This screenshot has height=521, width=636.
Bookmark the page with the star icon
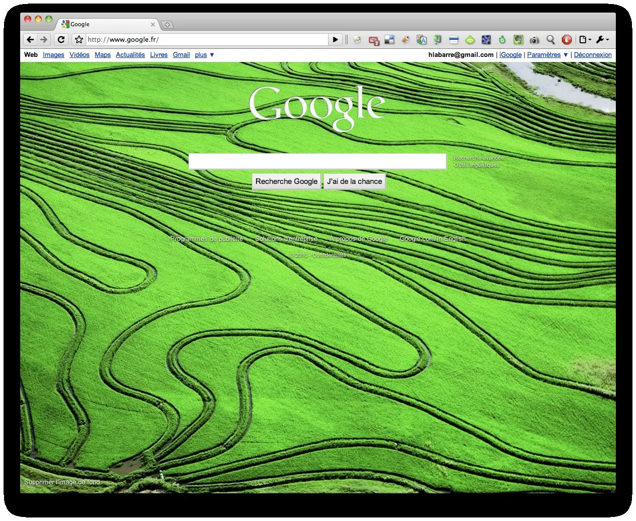79,39
